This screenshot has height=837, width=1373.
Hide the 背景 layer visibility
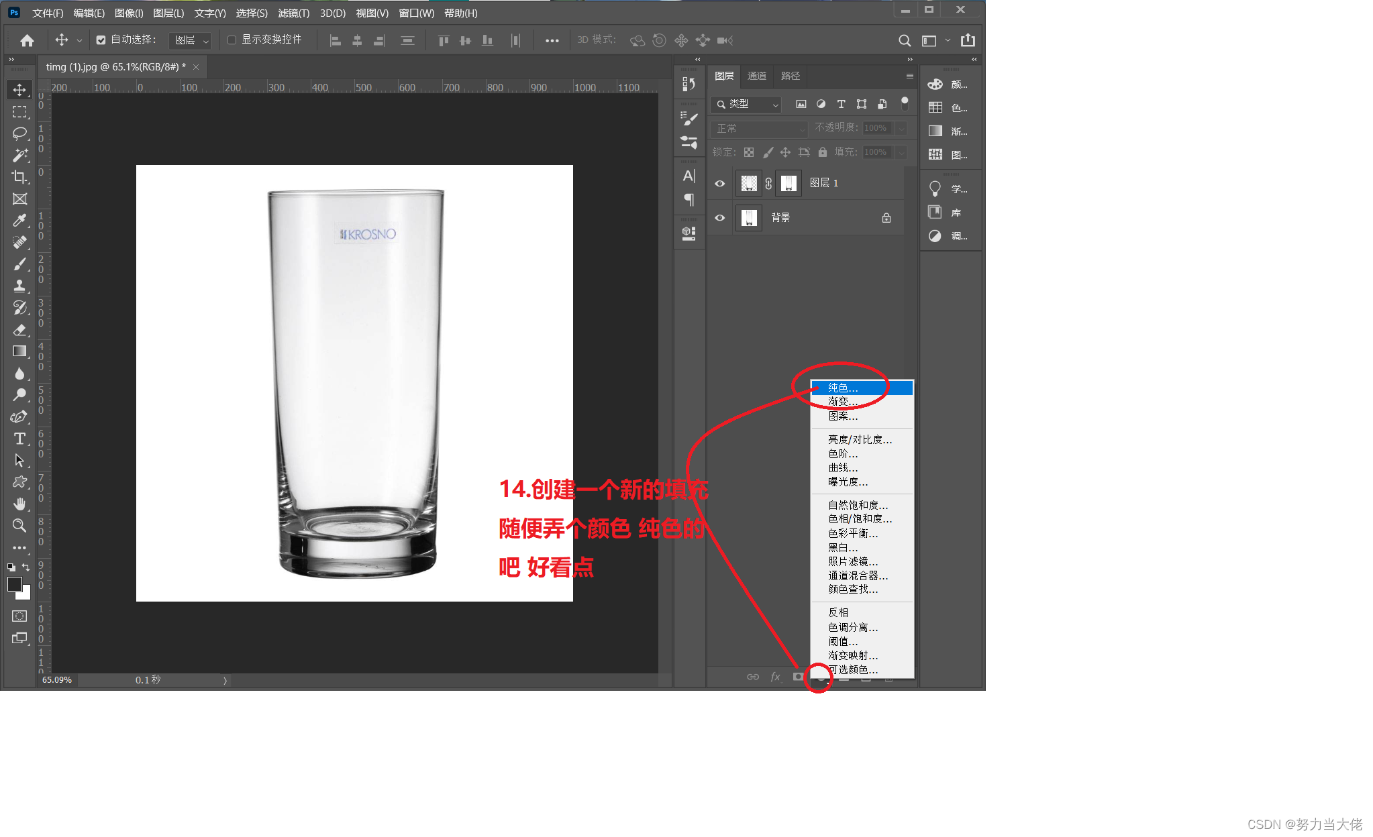pyautogui.click(x=720, y=218)
